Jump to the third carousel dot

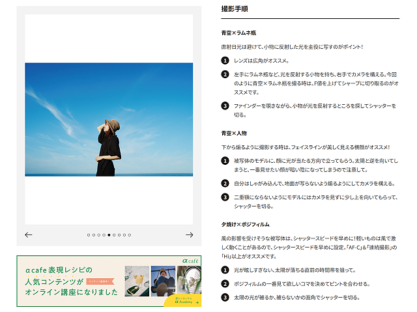coord(99,234)
